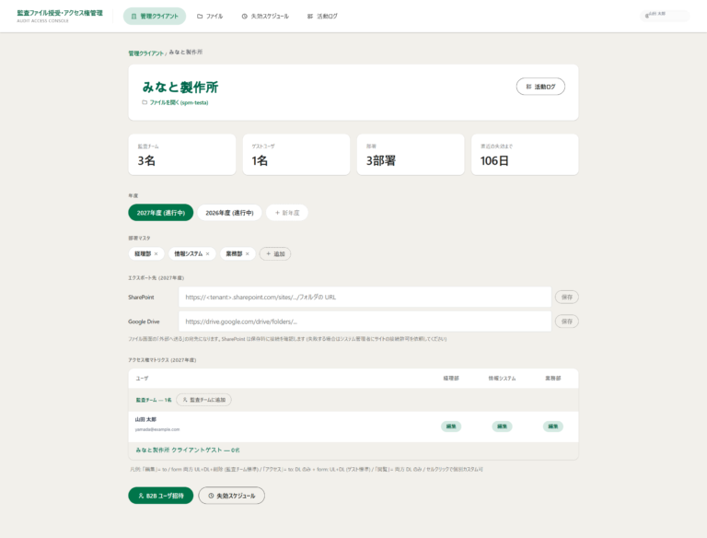
Task: Click the 3部署 stat card
Action: point(411,155)
